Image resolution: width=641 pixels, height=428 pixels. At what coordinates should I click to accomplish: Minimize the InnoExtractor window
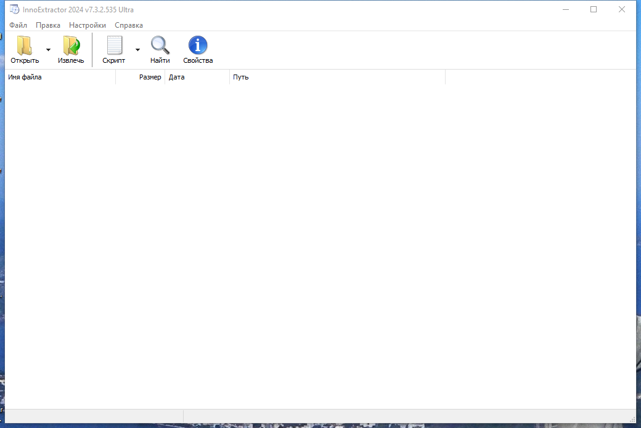pyautogui.click(x=565, y=9)
